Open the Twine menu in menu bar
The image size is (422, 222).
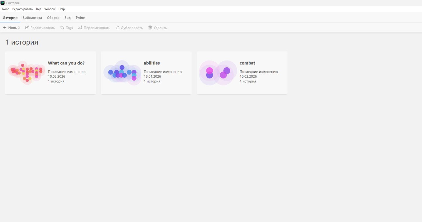tap(5, 9)
